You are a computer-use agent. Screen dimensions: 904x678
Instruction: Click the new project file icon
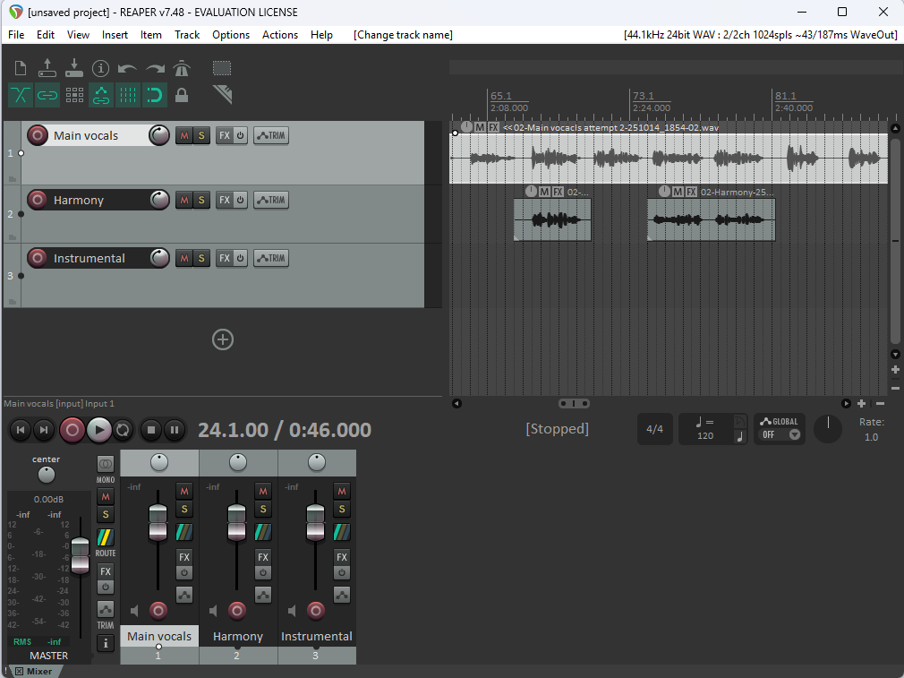[x=21, y=68]
